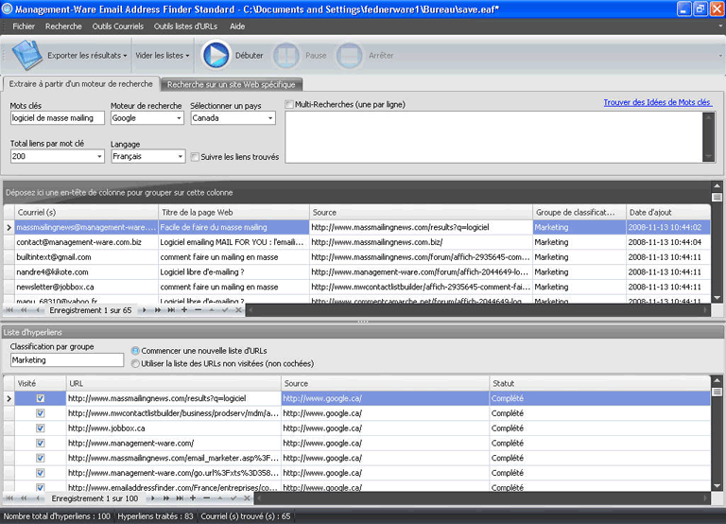Click Trouver des Idées de Mots clés link
726x524 pixels.
coord(657,103)
